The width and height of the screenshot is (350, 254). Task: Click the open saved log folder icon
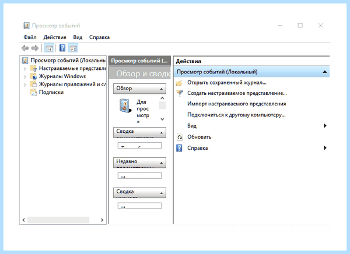pos(179,83)
